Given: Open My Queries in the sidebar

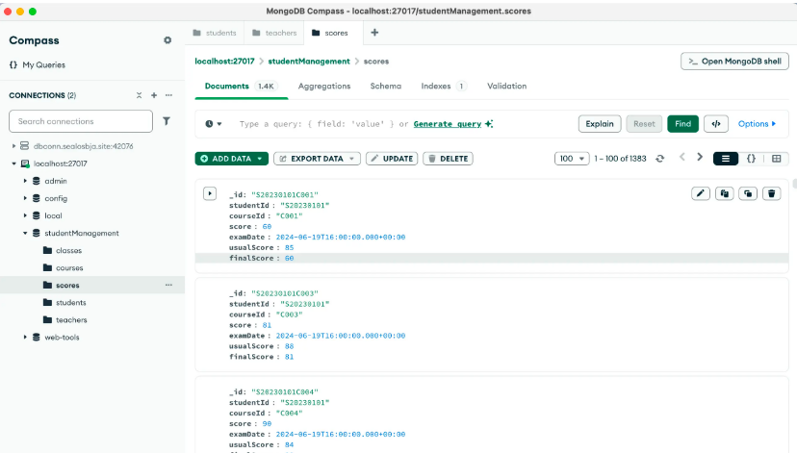Looking at the screenshot, I should tap(38, 65).
